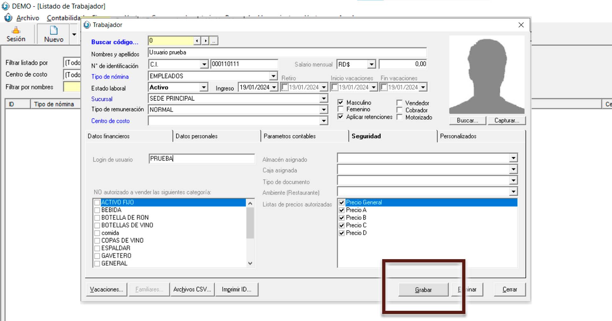Click the ellipsis browse button beside code
Image resolution: width=612 pixels, height=321 pixels.
click(214, 41)
